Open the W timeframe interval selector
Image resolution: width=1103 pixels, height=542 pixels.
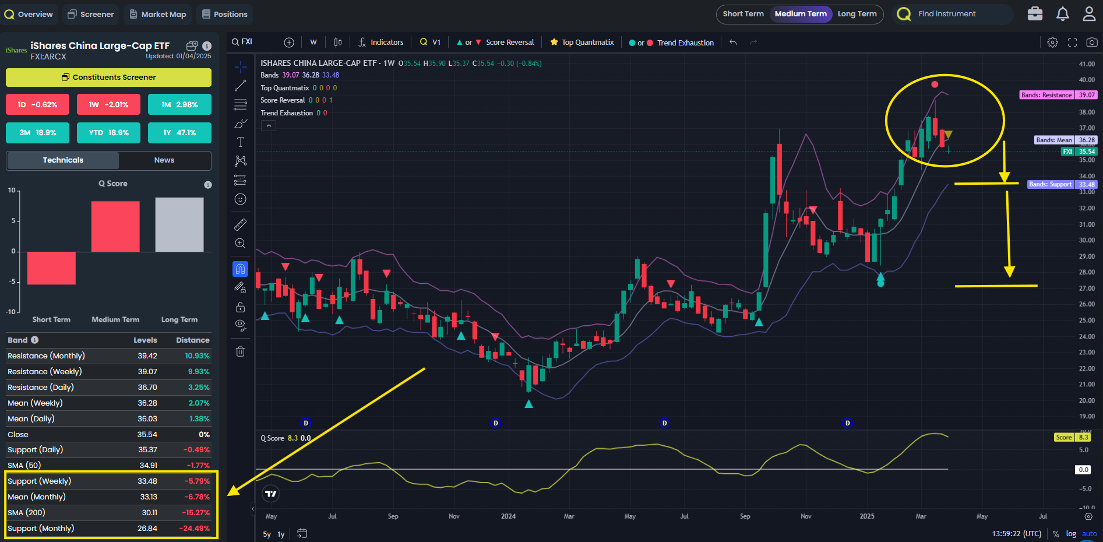[313, 43]
